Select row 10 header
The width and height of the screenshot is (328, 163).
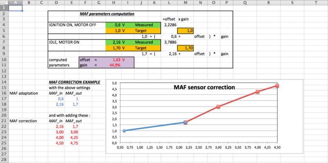click(4, 59)
